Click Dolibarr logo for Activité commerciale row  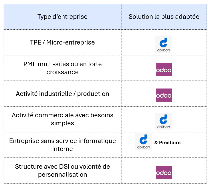pyautogui.click(x=163, y=121)
